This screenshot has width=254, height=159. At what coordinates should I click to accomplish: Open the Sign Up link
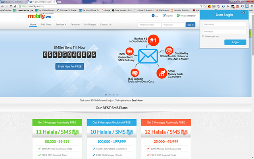coord(167,16)
